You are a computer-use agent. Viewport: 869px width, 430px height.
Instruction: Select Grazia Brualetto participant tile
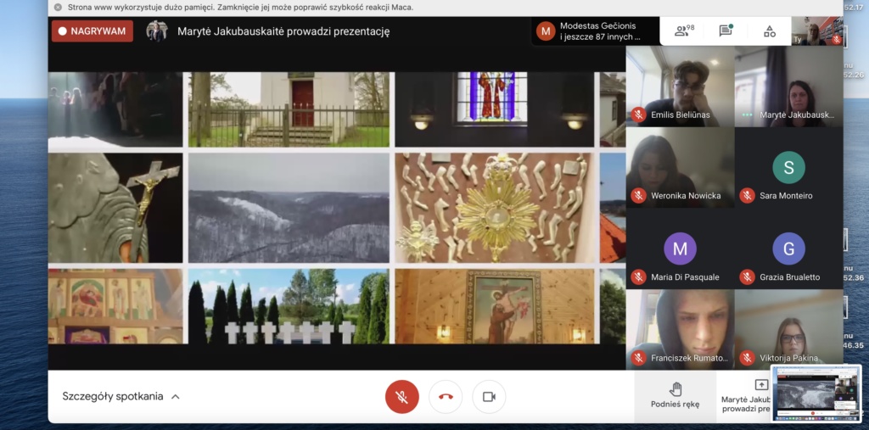(x=788, y=249)
